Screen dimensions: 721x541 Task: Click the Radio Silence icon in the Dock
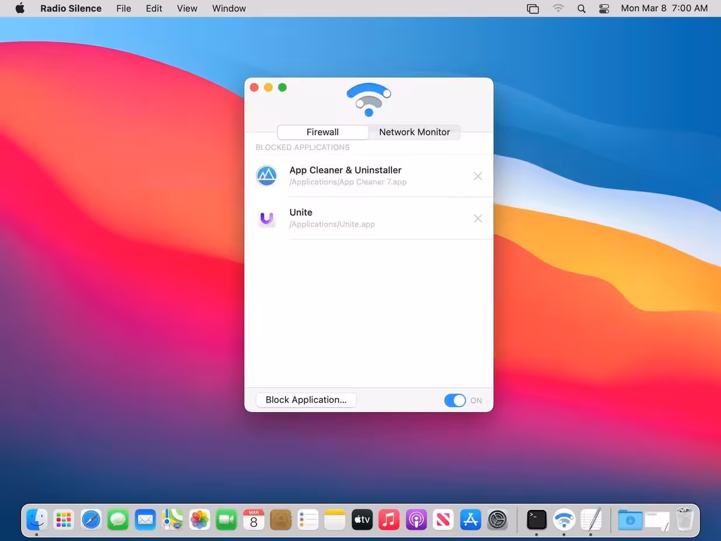coord(564,519)
